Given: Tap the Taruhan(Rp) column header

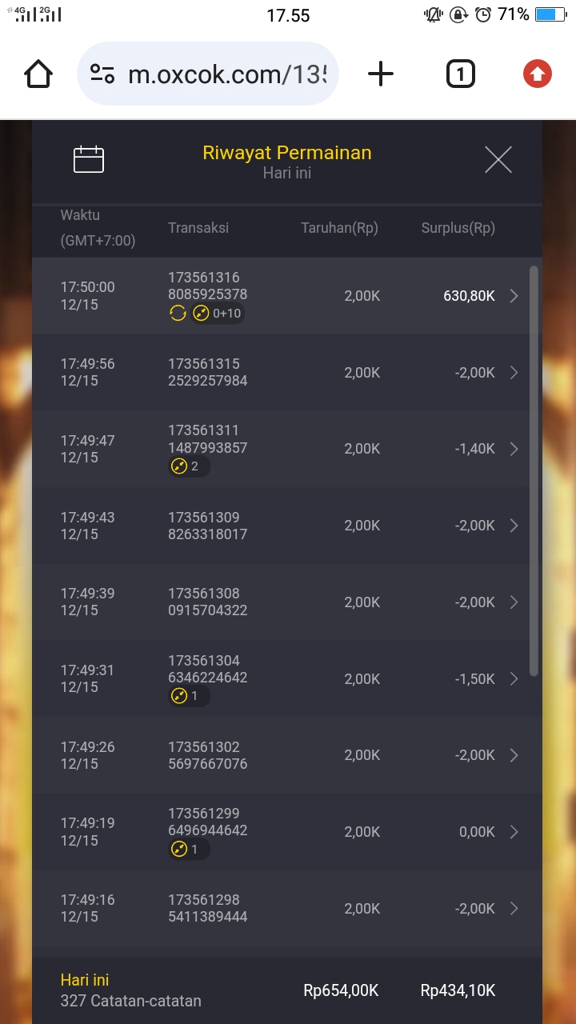Looking at the screenshot, I should pyautogui.click(x=339, y=228).
